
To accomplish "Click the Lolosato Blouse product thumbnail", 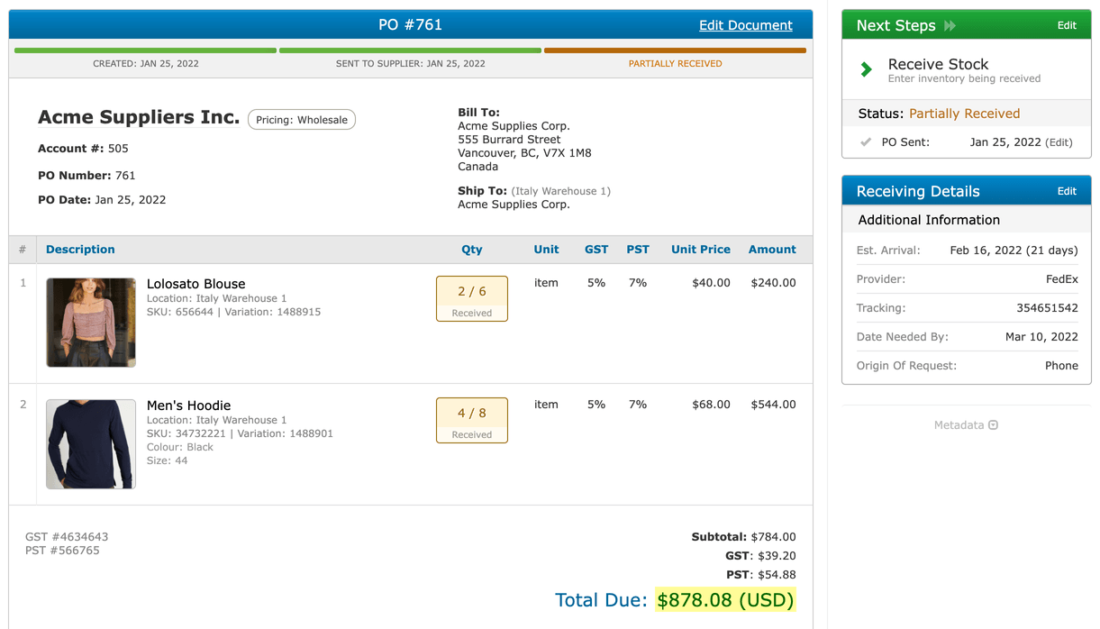I will (x=90, y=323).
